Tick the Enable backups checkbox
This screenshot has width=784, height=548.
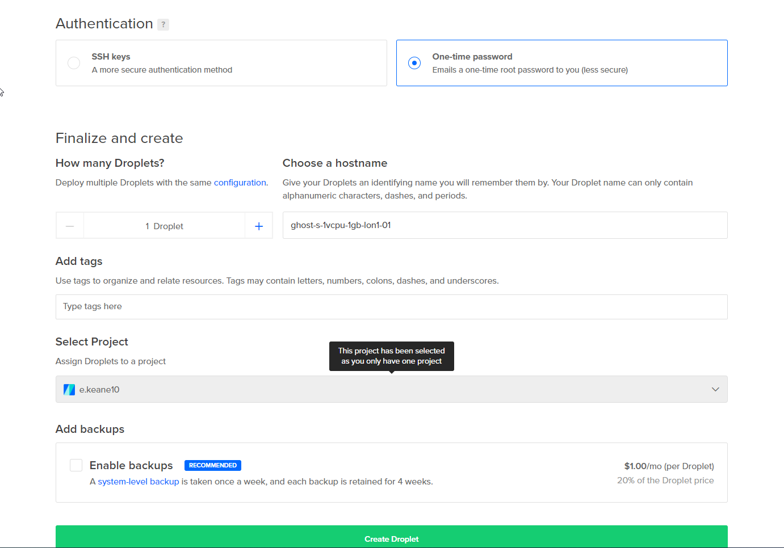[76, 465]
